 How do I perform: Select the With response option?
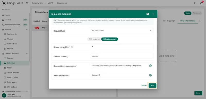(x=94, y=39)
